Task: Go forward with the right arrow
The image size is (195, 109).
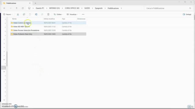Action: (10, 8)
